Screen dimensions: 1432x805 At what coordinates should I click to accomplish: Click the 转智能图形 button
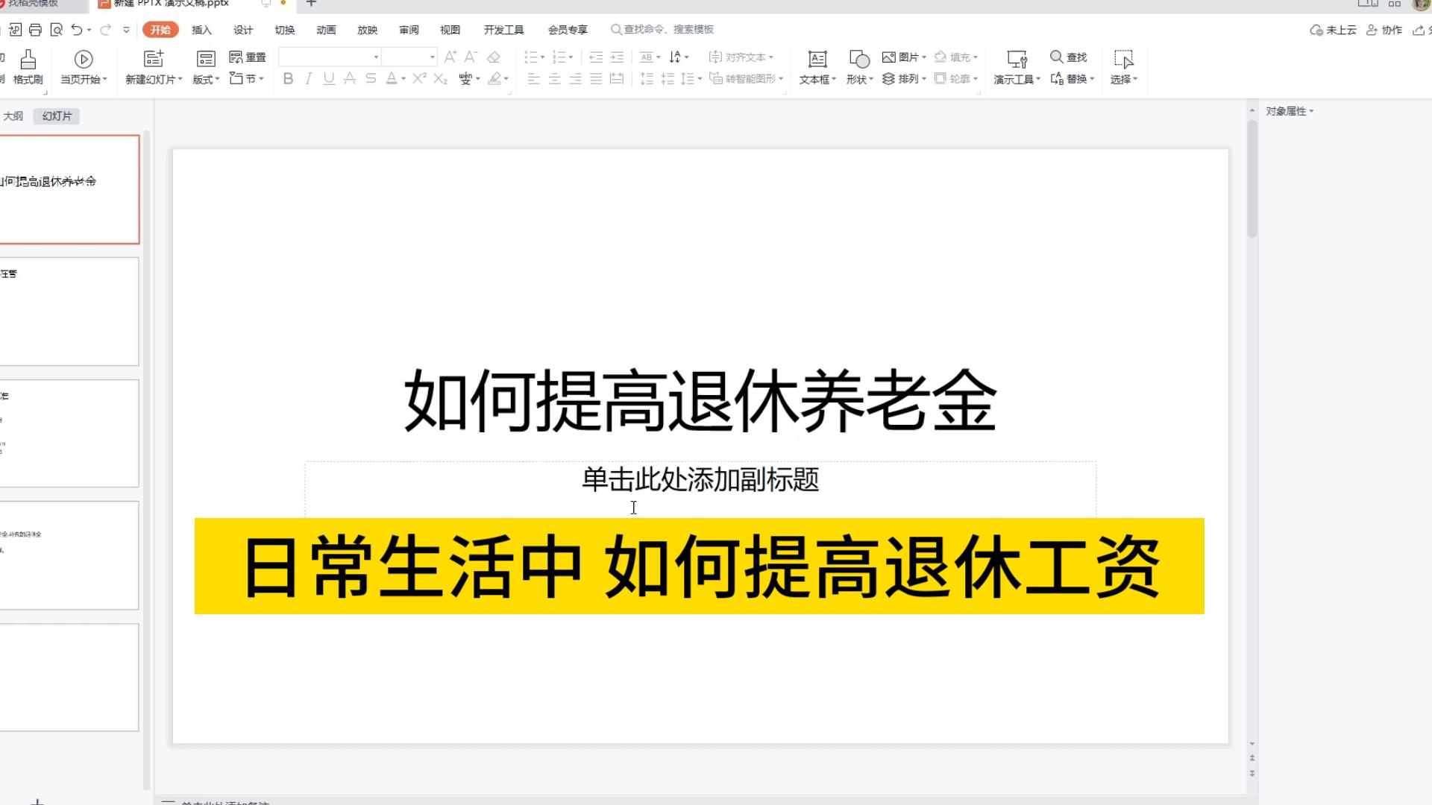pos(746,79)
